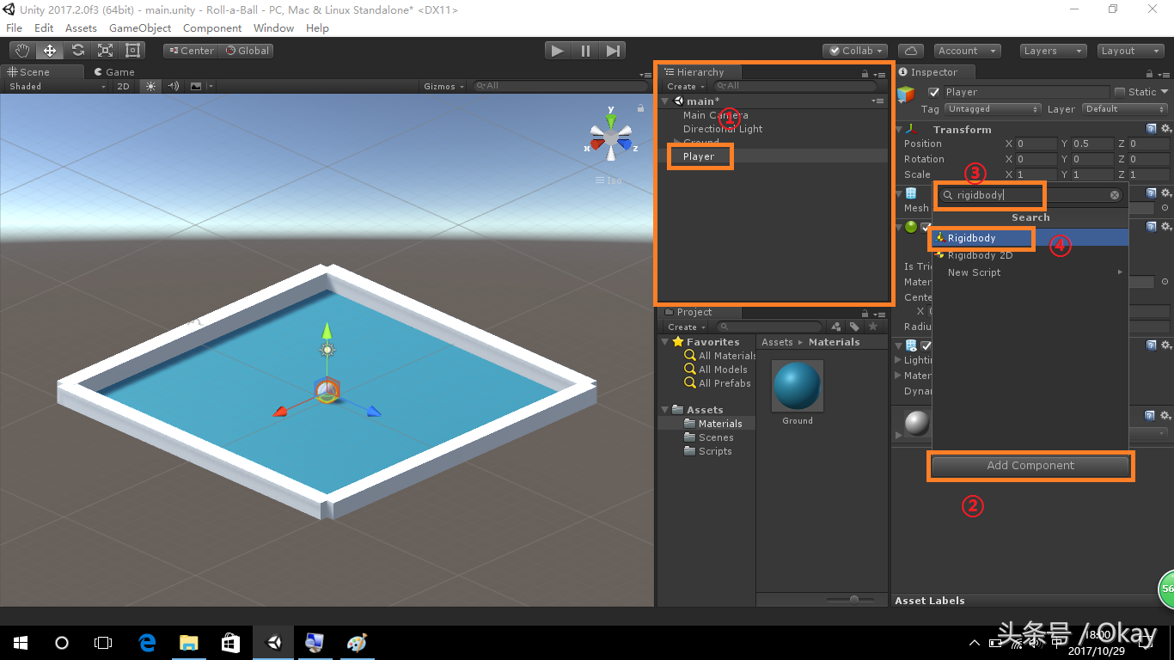
Task: Toggle 2D scene view mode
Action: [124, 86]
